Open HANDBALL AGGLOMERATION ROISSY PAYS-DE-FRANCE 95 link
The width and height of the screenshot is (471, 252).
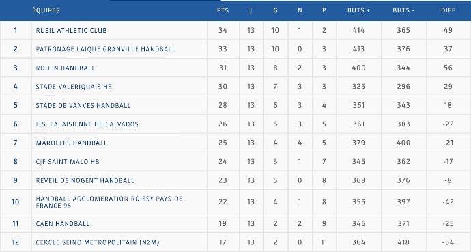point(111,202)
